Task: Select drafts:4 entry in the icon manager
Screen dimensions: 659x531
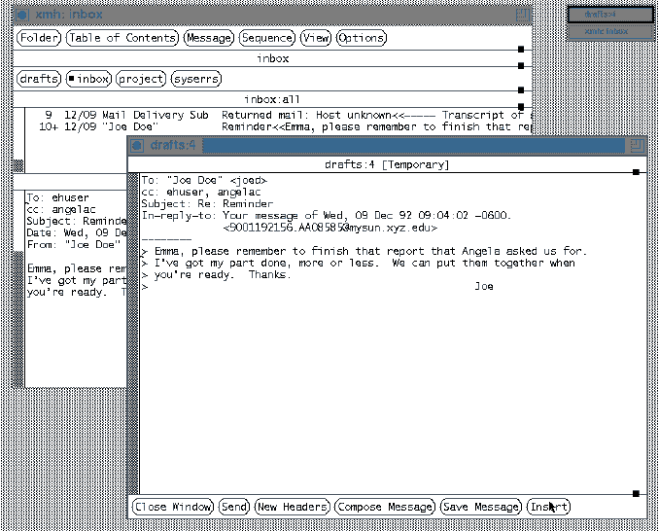Action: click(x=611, y=14)
